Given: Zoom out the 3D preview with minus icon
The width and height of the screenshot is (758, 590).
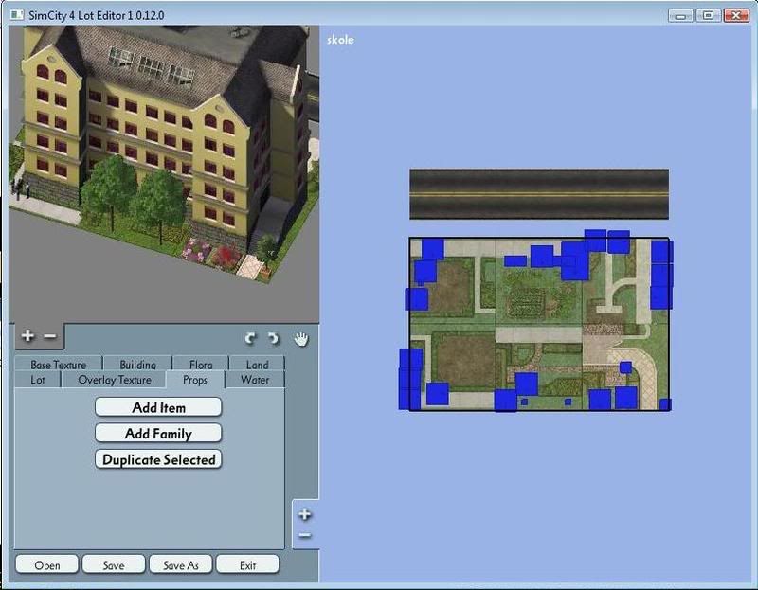Looking at the screenshot, I should point(50,335).
